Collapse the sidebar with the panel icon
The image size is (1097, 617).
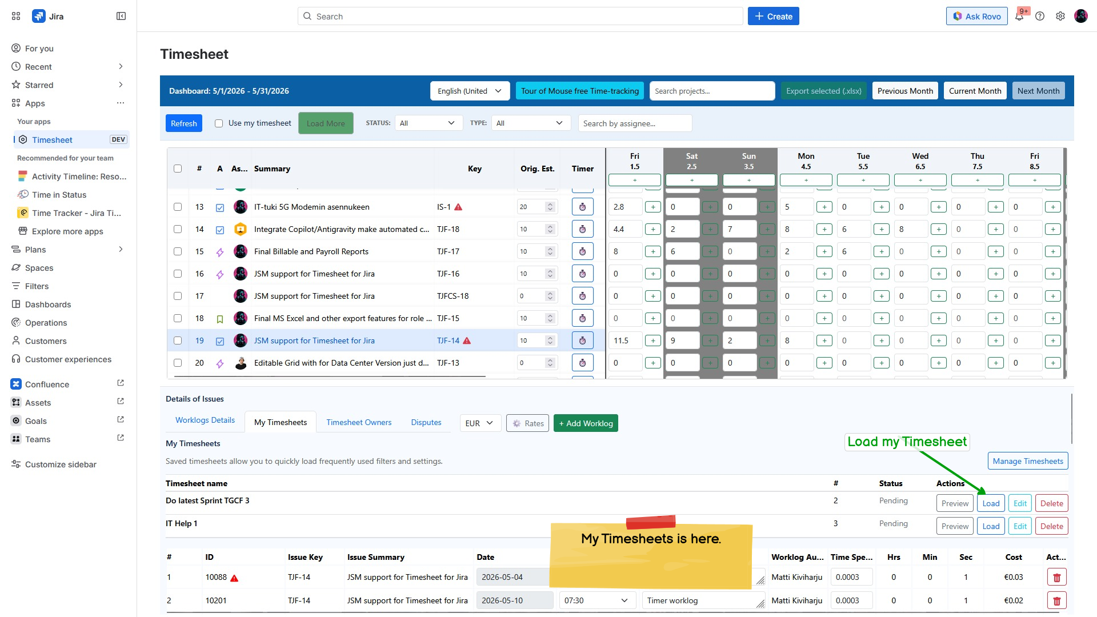click(x=121, y=16)
